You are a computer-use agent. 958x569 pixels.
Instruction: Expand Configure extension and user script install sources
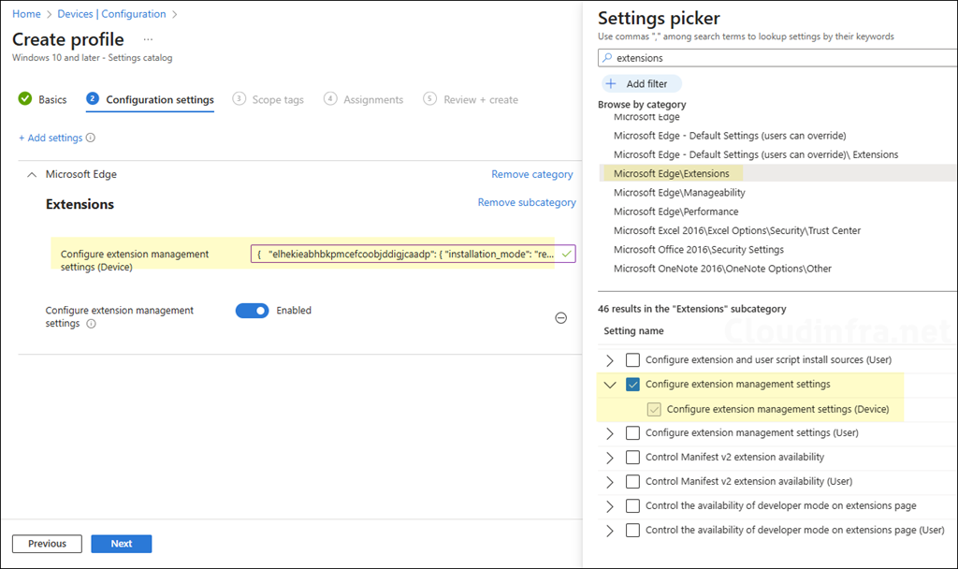(x=609, y=359)
